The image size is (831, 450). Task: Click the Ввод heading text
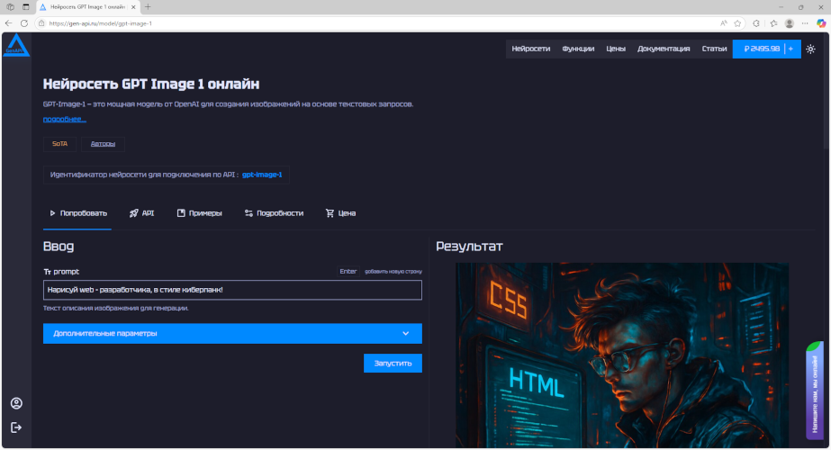(x=59, y=247)
